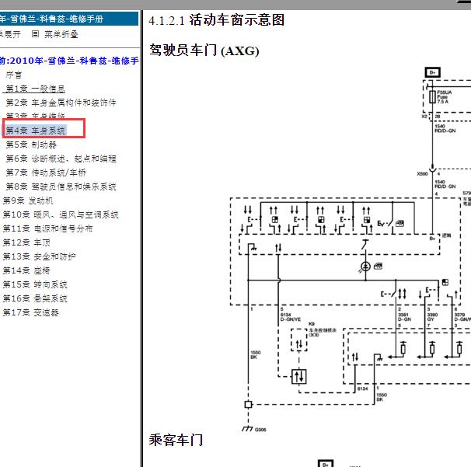Click the 3380 GY wire label

433,317
